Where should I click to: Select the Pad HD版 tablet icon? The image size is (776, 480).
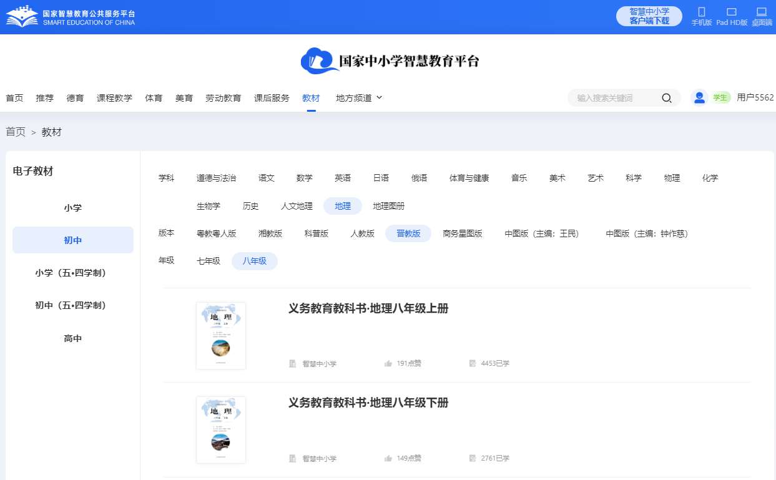pyautogui.click(x=732, y=12)
